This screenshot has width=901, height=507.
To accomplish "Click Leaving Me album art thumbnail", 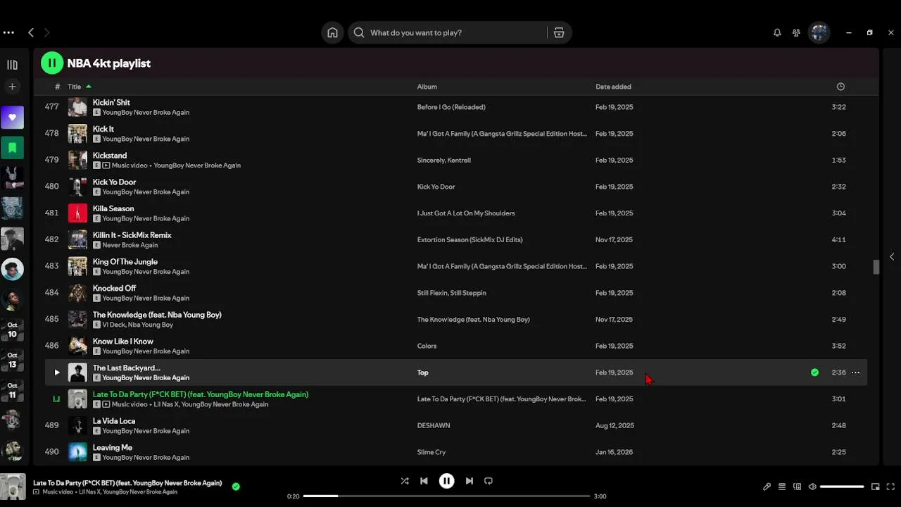I will tap(77, 452).
